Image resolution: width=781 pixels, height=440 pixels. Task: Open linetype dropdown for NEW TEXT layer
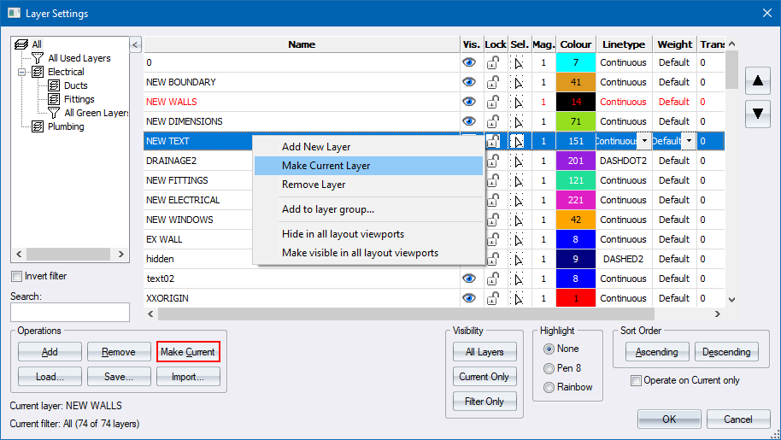pos(643,141)
